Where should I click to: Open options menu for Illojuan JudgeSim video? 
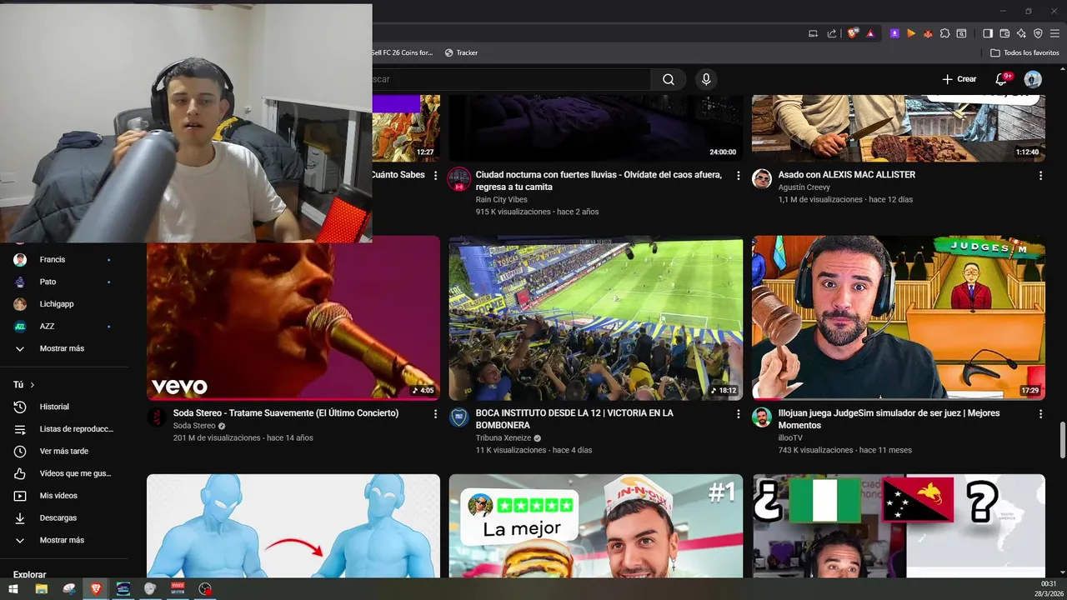[x=1040, y=414]
